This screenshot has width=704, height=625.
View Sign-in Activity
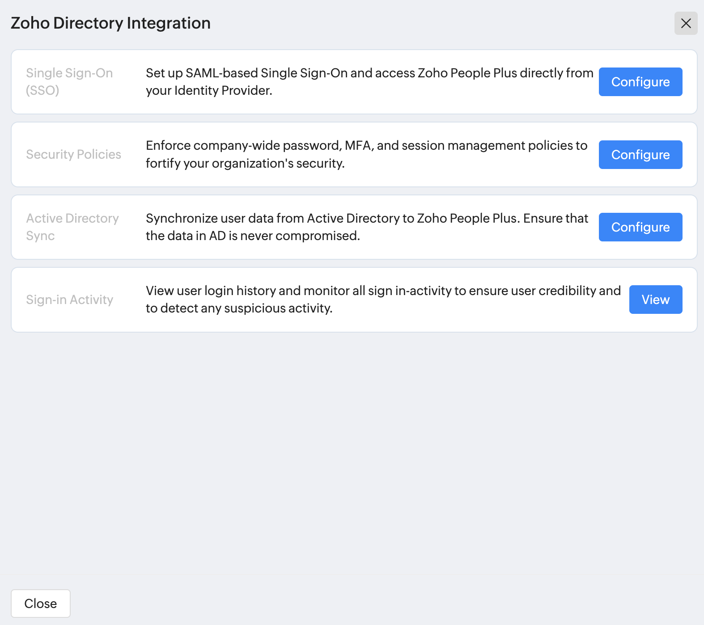tap(655, 300)
